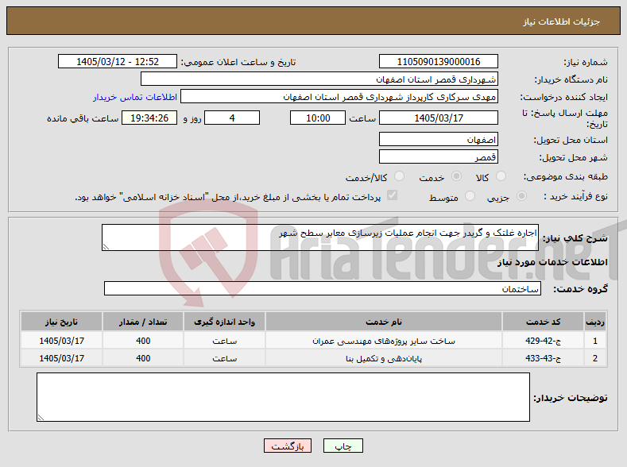Click the ساعت باقی مانده label
This screenshot has height=467, width=627.
point(83,118)
